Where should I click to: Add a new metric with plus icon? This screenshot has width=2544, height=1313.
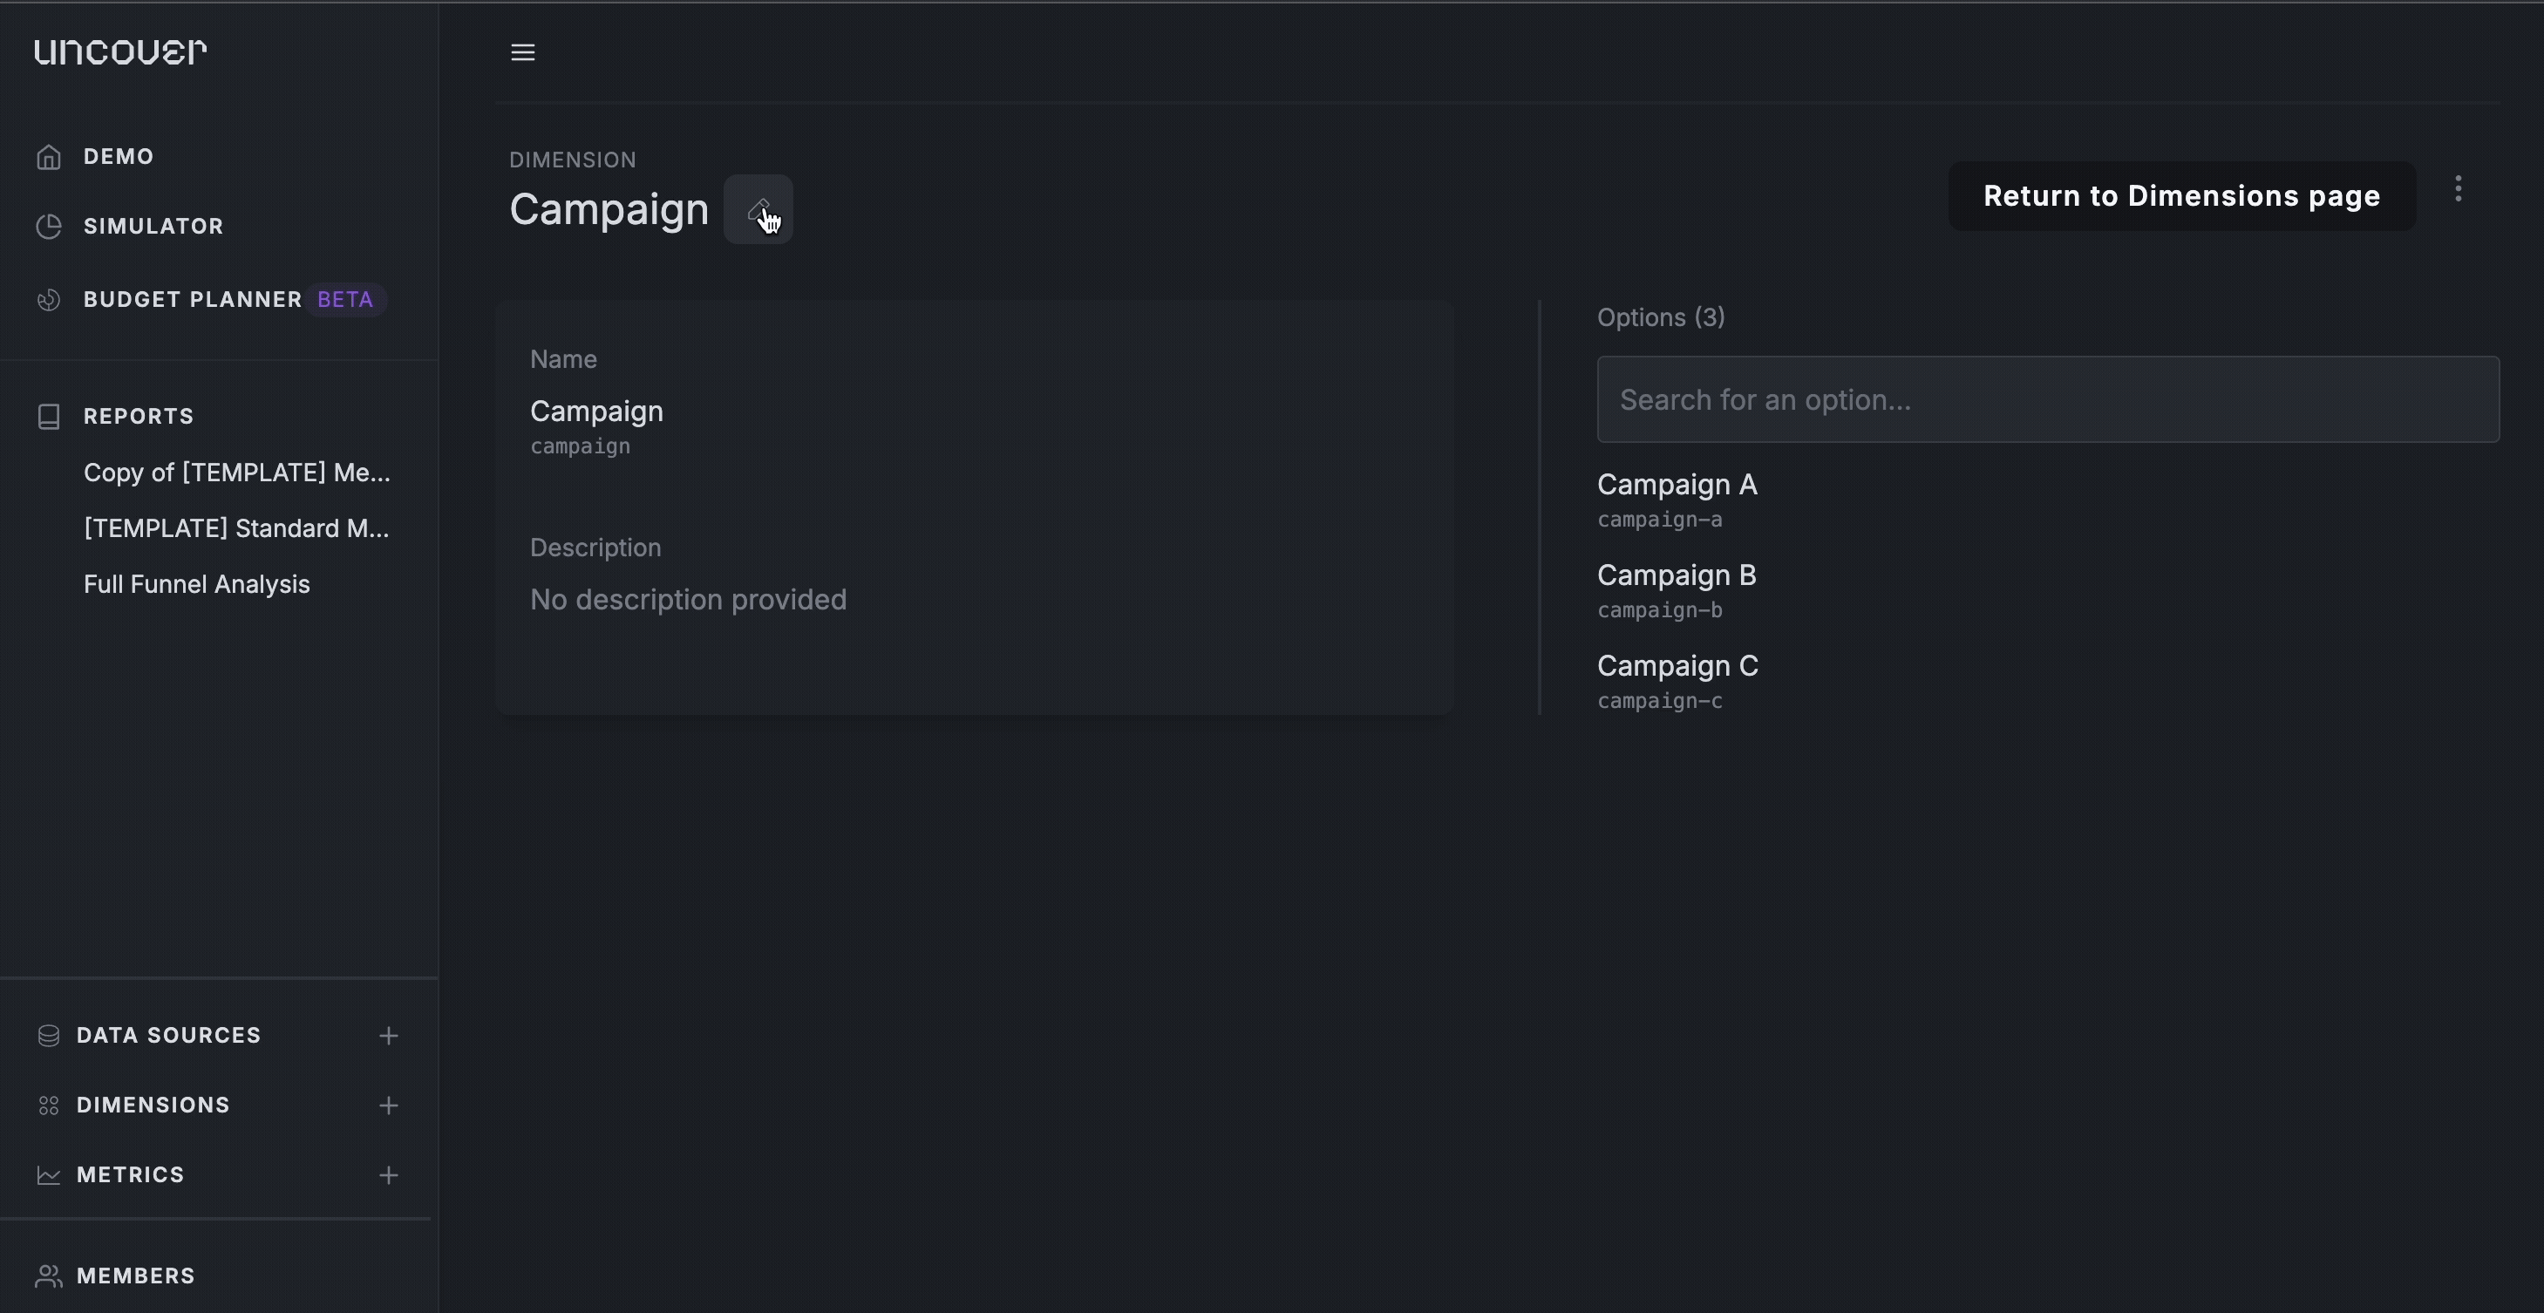[x=388, y=1174]
